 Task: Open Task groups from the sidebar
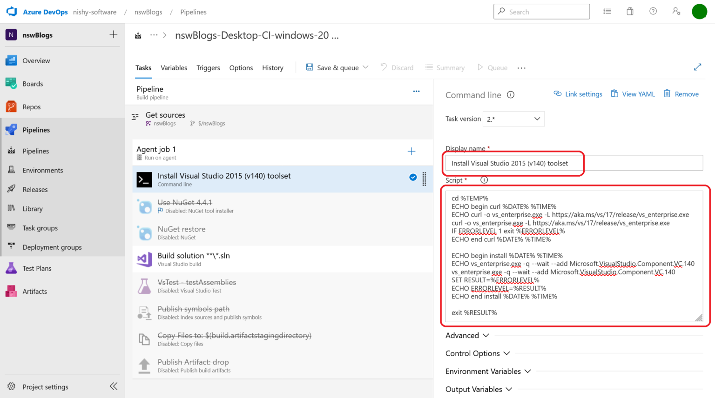[x=40, y=228]
